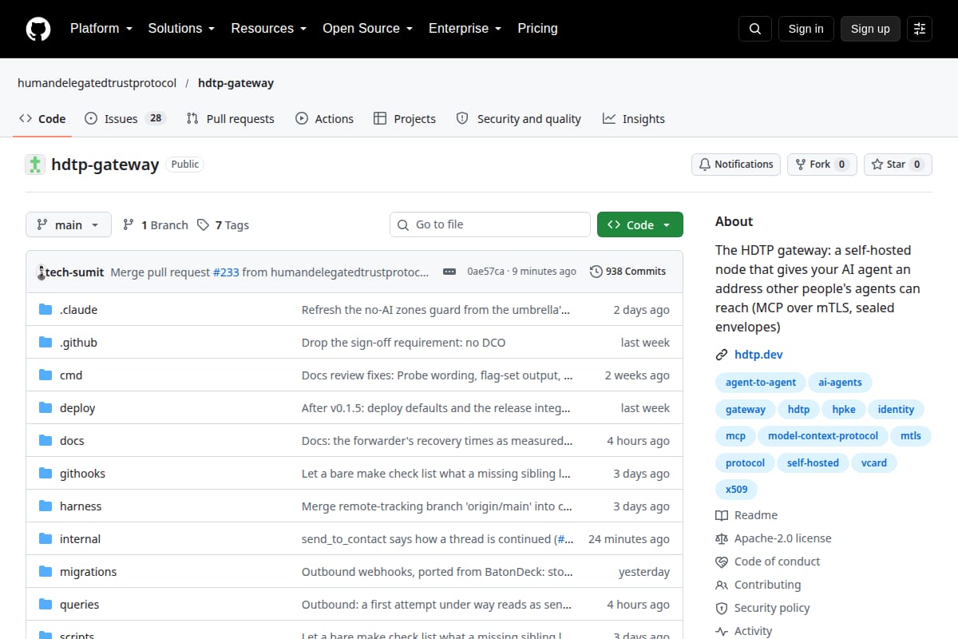Open the main branch selector
This screenshot has width=958, height=639.
coord(69,225)
